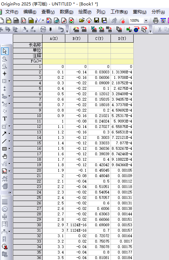Expand the left tools panel arrow
The image size is (169, 260).
[x=10, y=192]
